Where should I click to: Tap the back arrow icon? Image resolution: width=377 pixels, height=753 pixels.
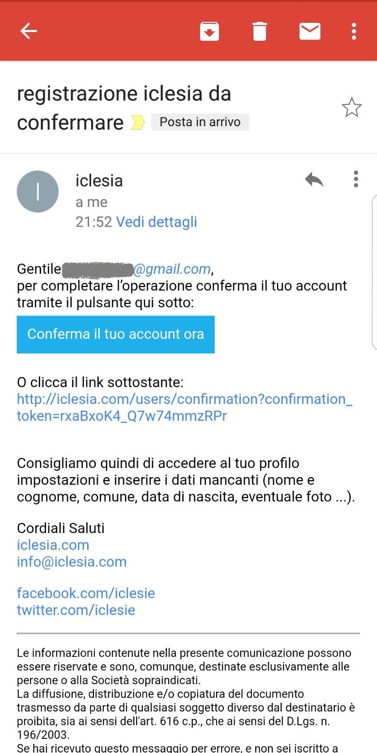click(29, 32)
